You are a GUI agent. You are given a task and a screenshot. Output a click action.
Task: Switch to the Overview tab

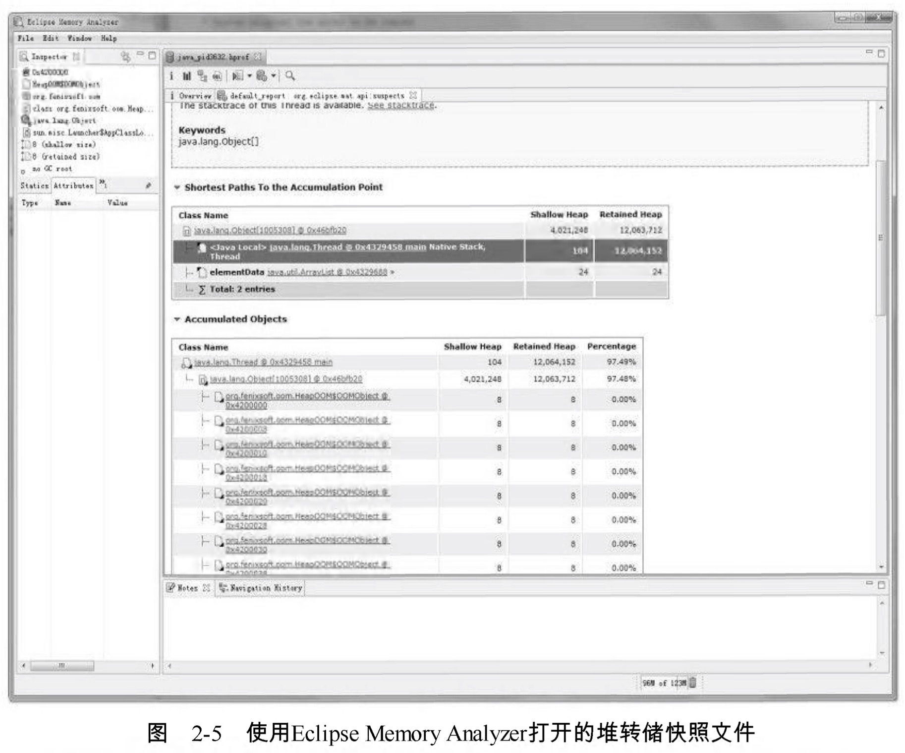click(x=191, y=96)
